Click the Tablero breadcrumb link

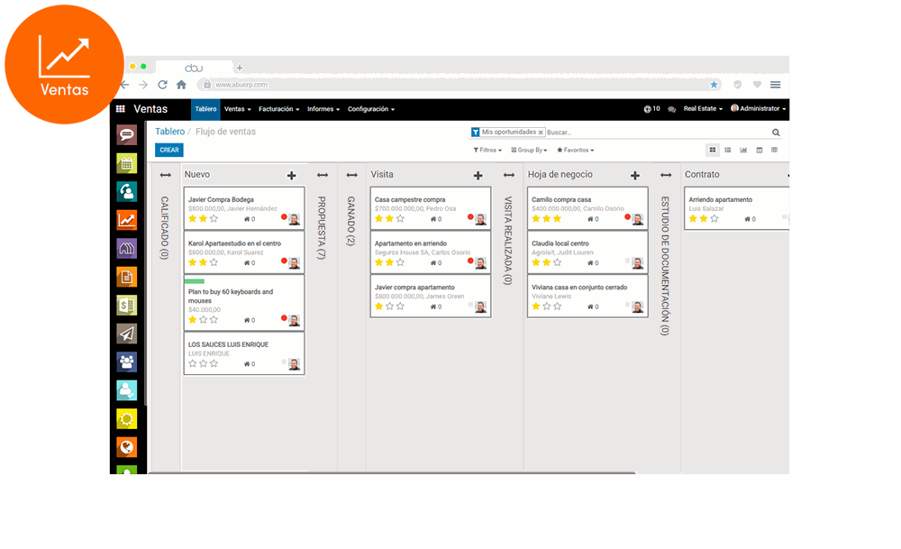click(x=170, y=132)
